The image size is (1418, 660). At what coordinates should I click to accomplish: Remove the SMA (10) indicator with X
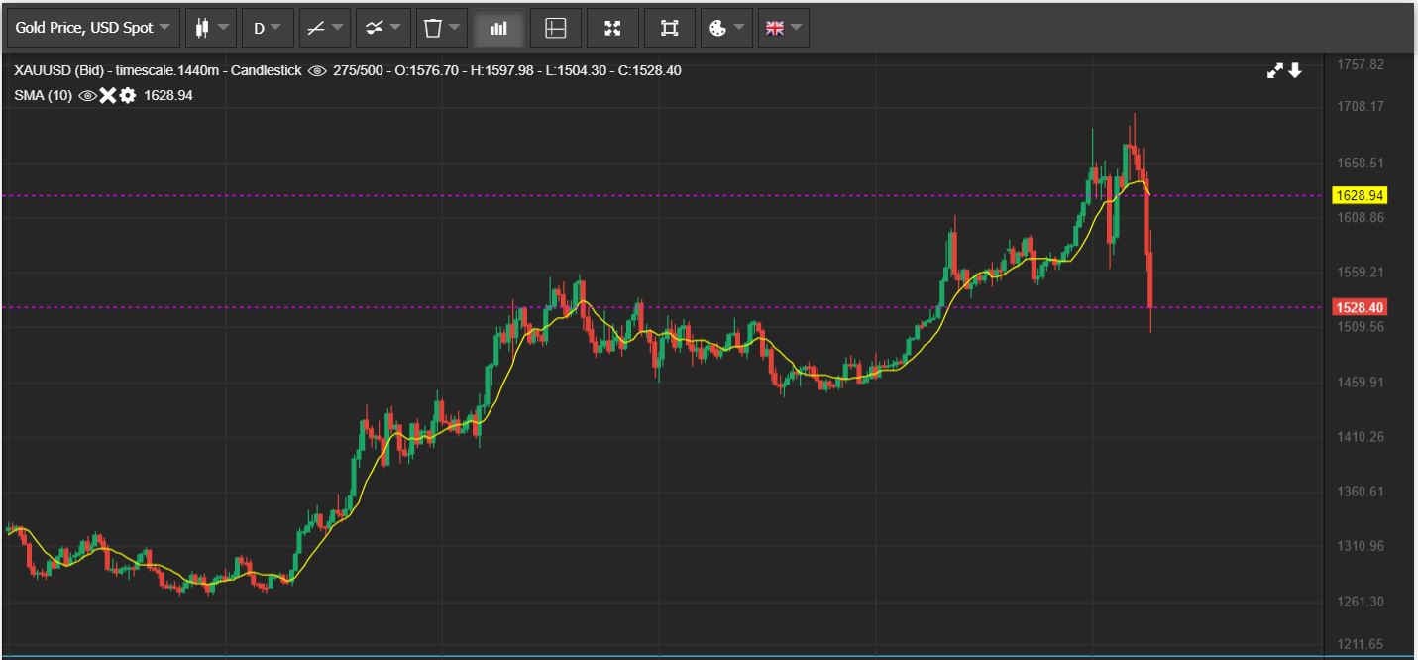click(107, 95)
